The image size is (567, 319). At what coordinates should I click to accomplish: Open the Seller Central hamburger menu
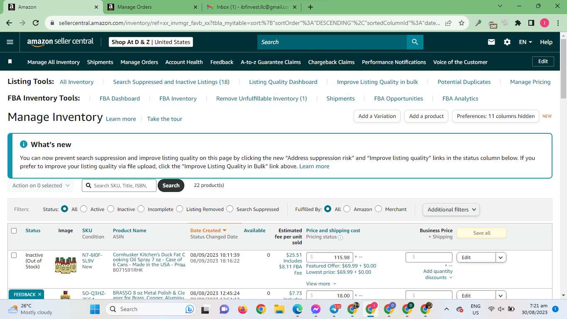[x=10, y=42]
